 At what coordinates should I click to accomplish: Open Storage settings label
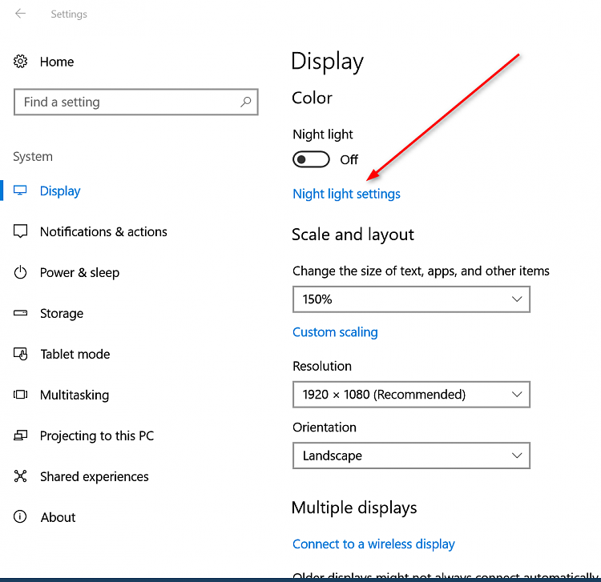(62, 313)
